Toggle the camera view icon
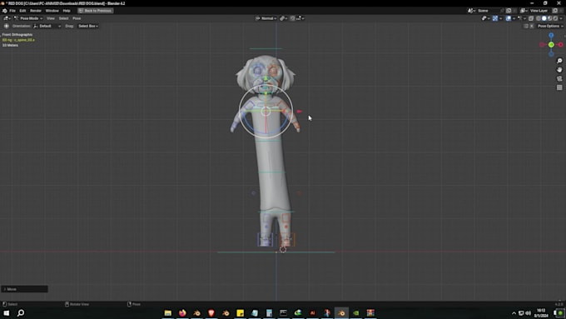 pos(559,78)
